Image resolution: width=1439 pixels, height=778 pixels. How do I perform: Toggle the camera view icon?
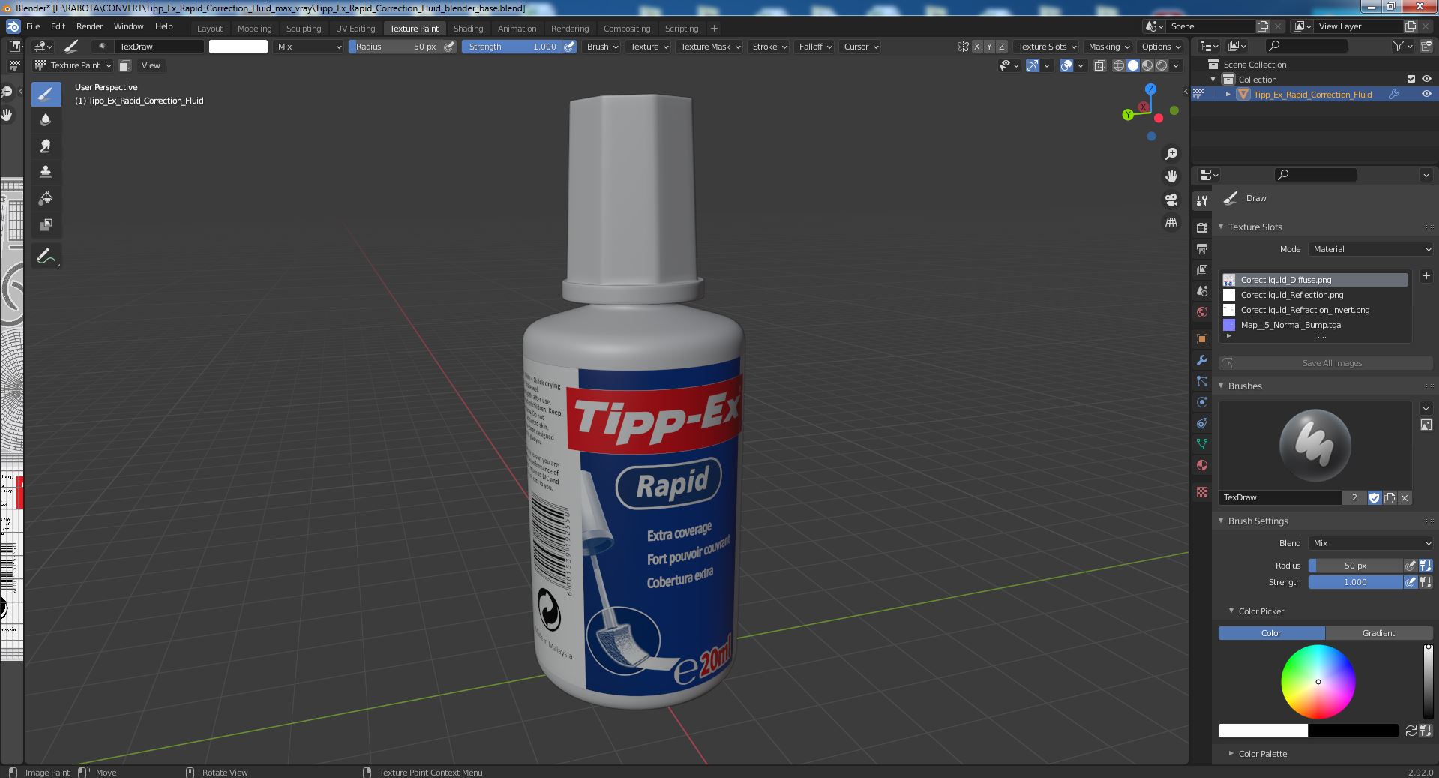[1171, 200]
